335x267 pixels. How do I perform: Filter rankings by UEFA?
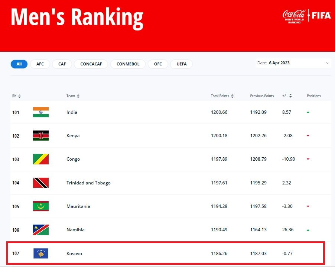182,64
